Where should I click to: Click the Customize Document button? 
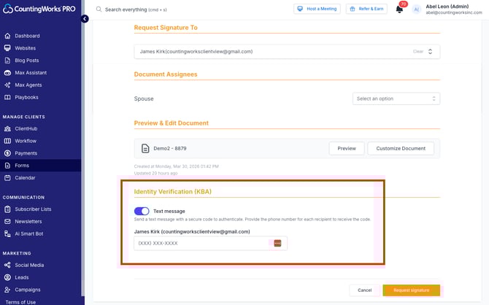point(401,148)
